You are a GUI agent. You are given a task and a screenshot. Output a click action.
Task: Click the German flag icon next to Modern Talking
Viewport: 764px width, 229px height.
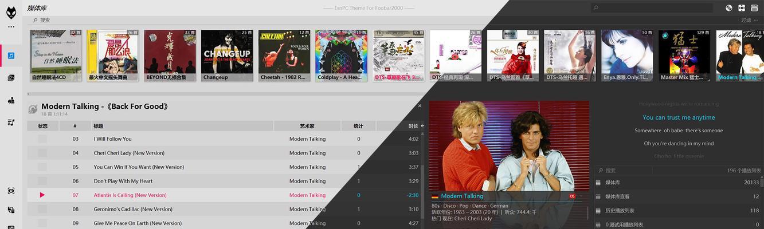click(x=435, y=196)
